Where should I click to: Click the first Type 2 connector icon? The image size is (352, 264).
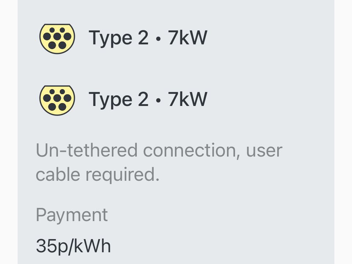[x=57, y=38]
